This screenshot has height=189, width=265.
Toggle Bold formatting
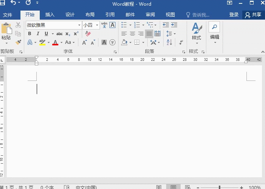click(x=30, y=34)
